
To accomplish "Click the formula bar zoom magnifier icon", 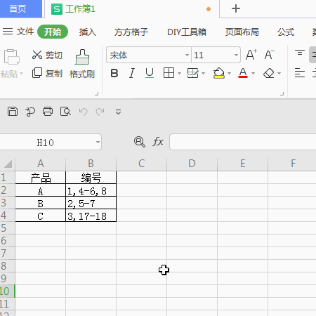I will (x=140, y=142).
